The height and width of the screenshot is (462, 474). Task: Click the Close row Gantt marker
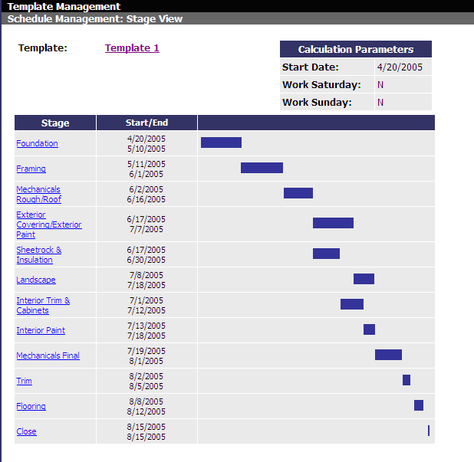(x=429, y=431)
